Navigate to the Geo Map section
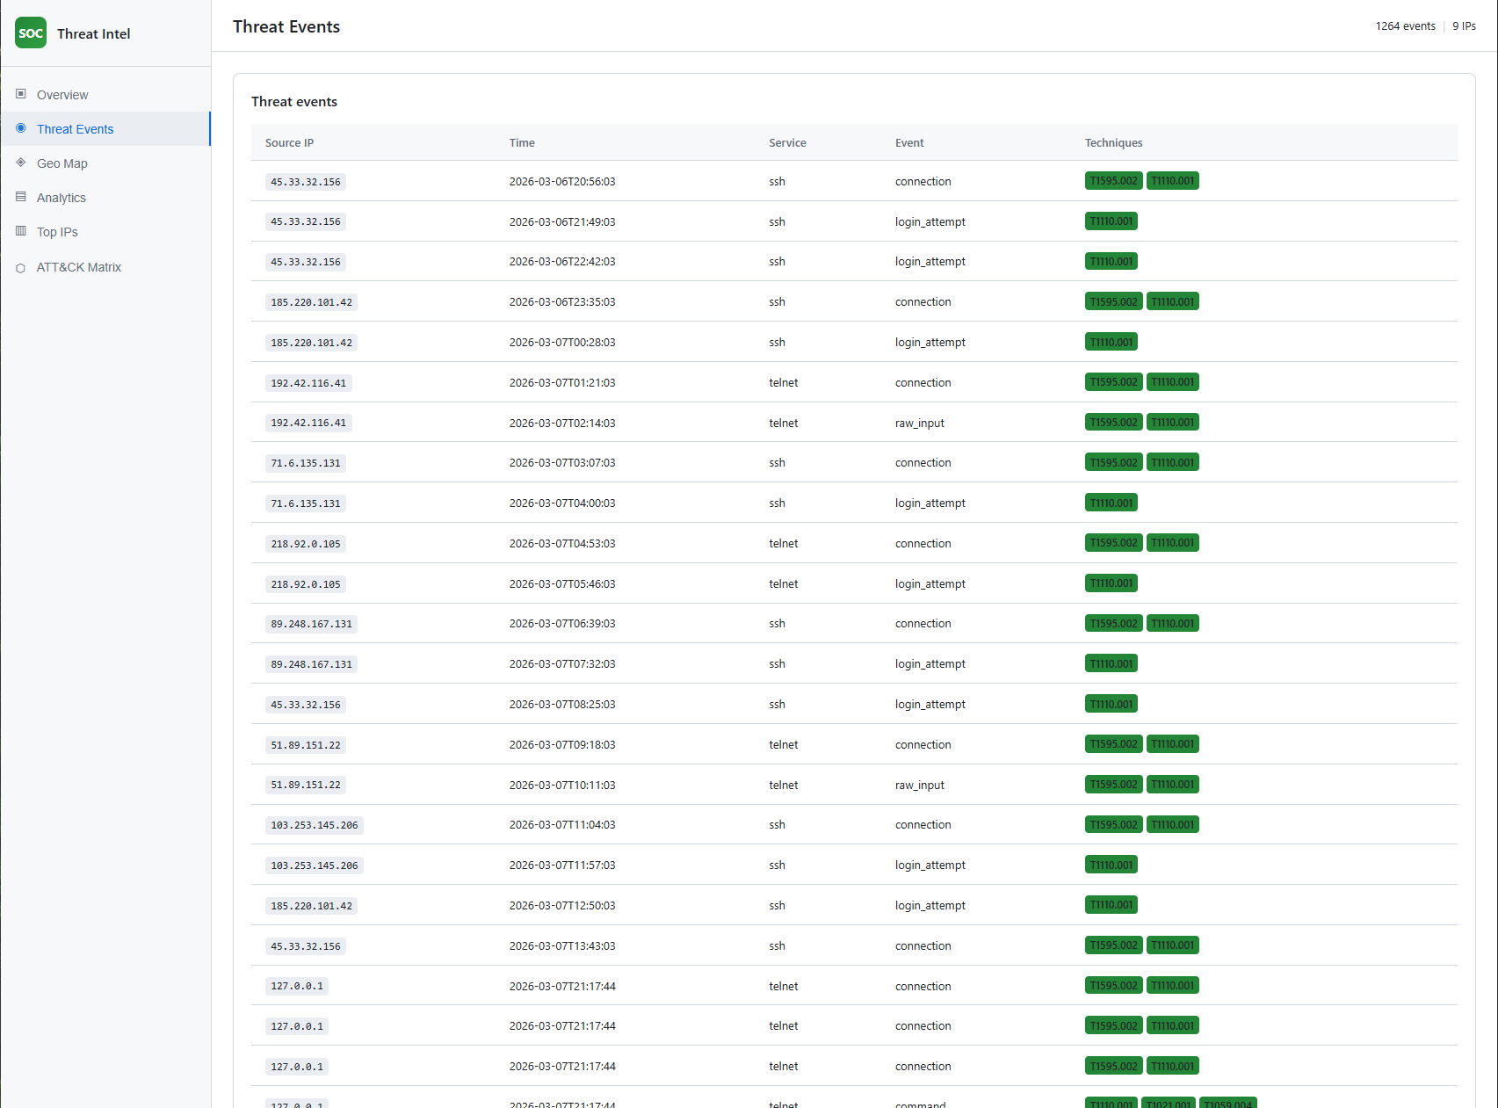Viewport: 1498px width, 1108px height. click(62, 163)
